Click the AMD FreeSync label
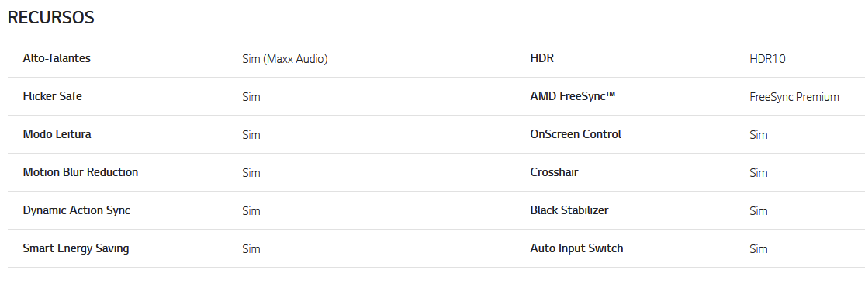 coord(573,96)
